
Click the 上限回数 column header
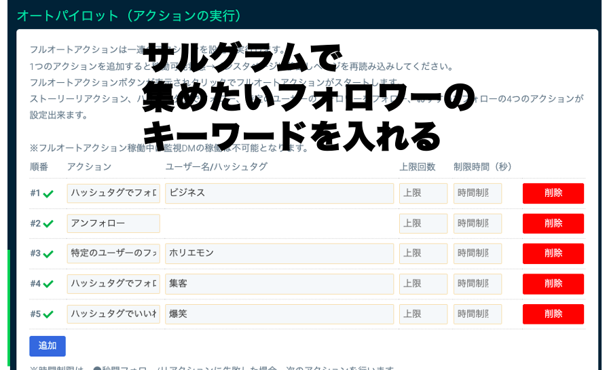pos(418,167)
